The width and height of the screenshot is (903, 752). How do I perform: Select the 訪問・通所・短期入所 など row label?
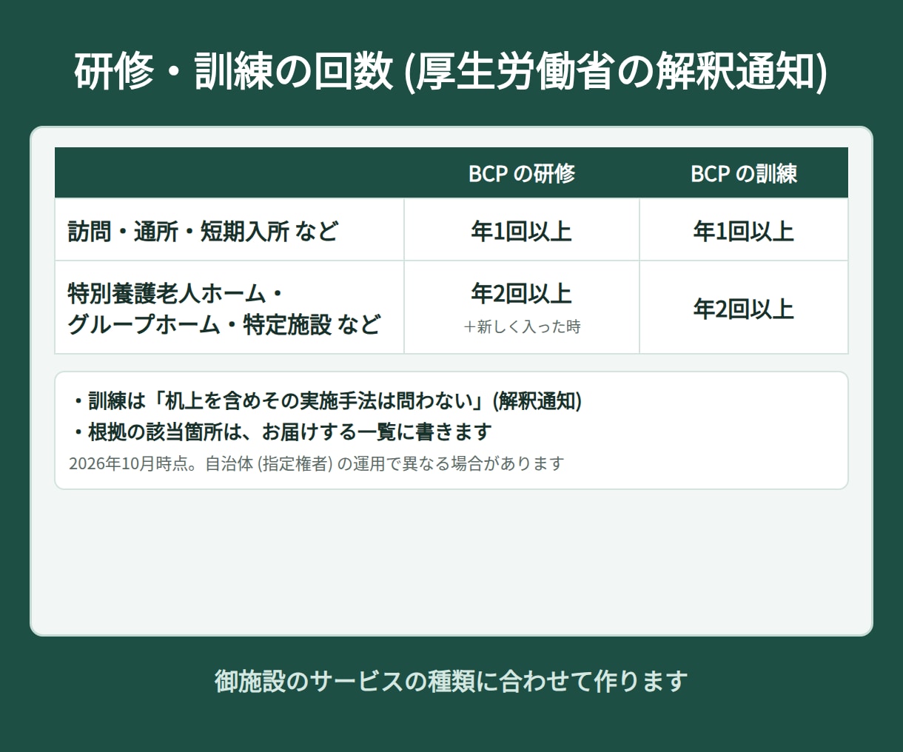click(203, 232)
